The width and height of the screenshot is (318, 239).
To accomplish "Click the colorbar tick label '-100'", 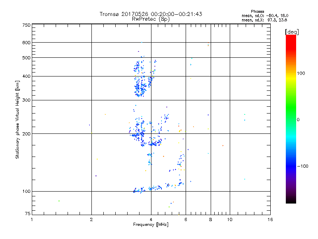I will tap(302, 166).
